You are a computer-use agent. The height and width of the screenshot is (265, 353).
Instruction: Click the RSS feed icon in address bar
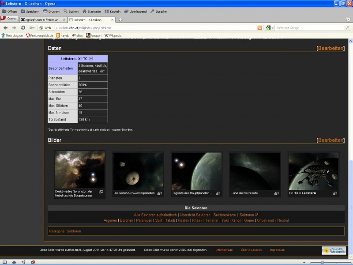point(260,28)
